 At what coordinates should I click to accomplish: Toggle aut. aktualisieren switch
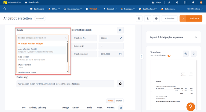(169, 56)
